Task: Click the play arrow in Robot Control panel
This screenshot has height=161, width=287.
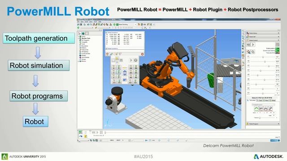Action: pos(253,45)
